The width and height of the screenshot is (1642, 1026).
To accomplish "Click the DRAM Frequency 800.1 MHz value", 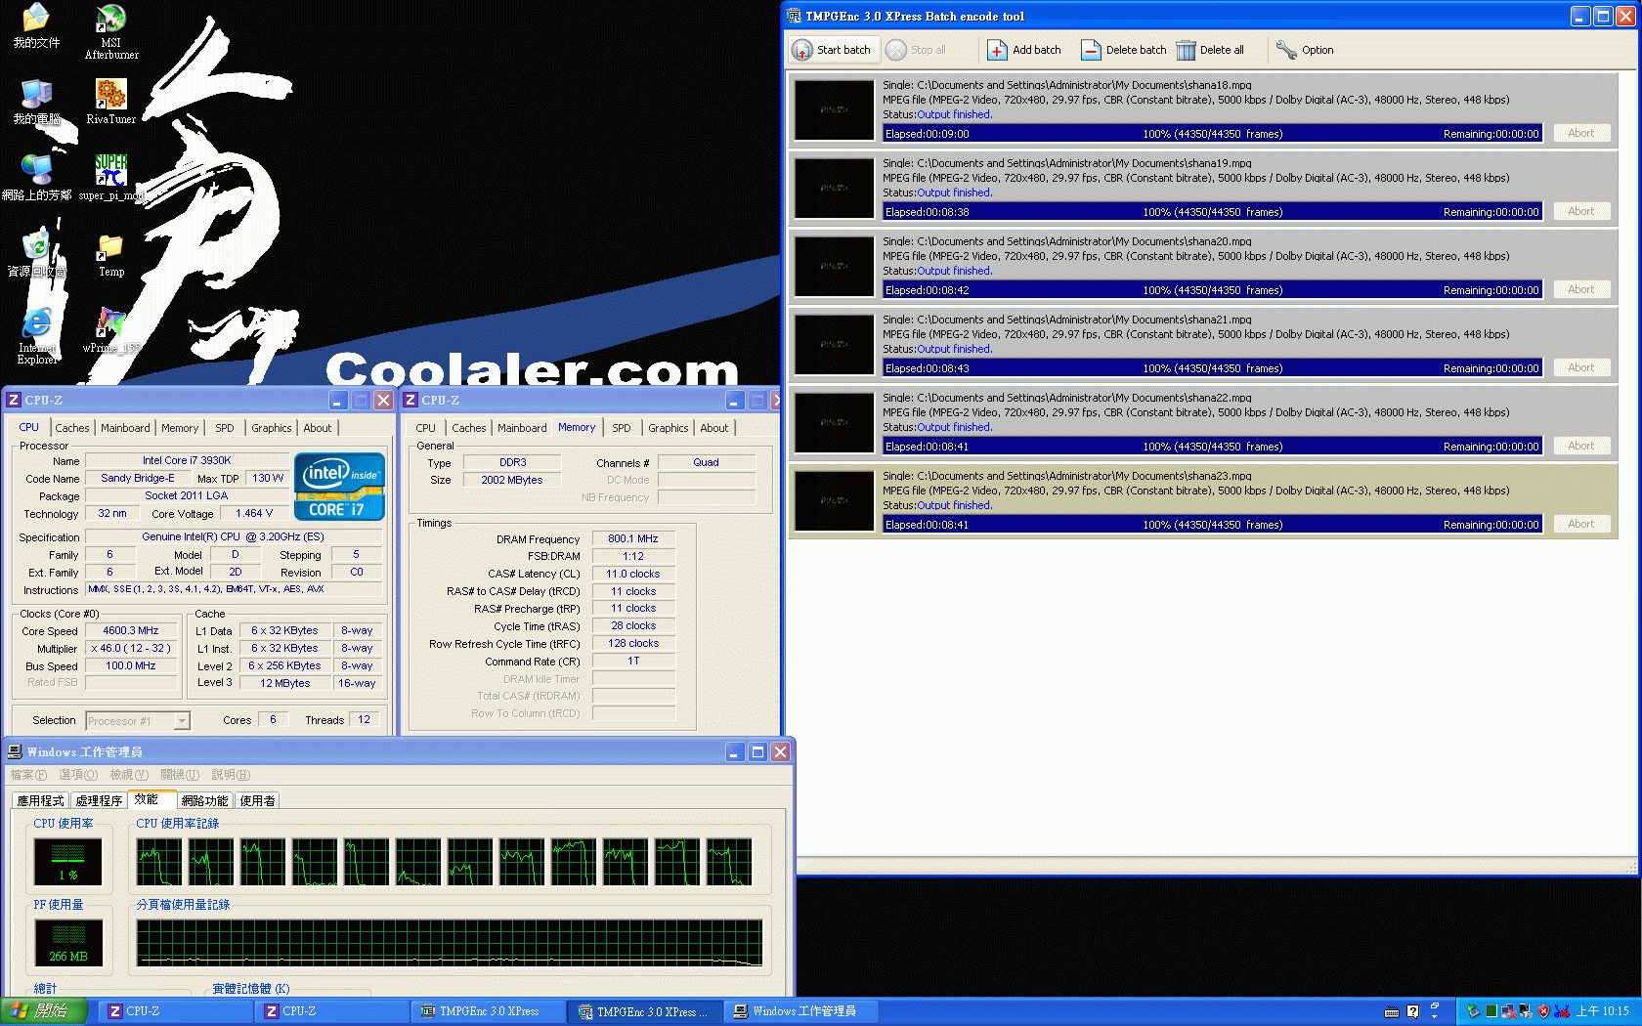I will tap(633, 538).
